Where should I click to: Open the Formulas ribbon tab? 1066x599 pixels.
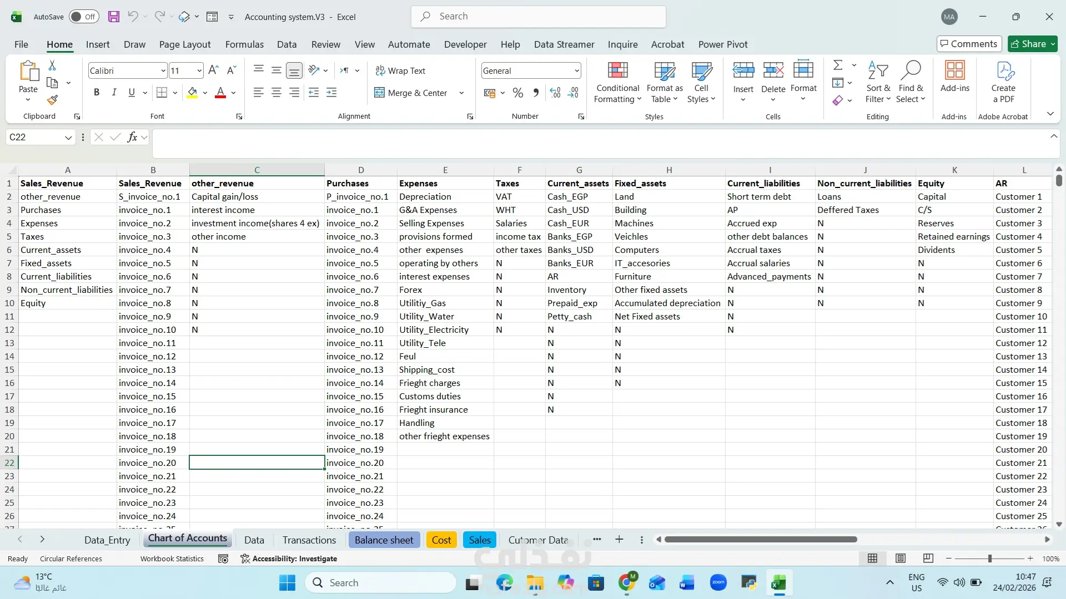coord(244,44)
